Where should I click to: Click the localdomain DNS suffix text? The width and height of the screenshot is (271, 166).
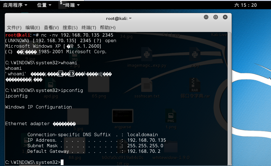(x=142, y=135)
